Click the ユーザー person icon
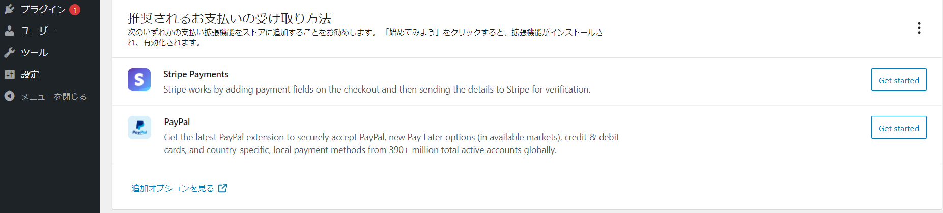Viewport: 943px width, 213px height. pyautogui.click(x=9, y=31)
